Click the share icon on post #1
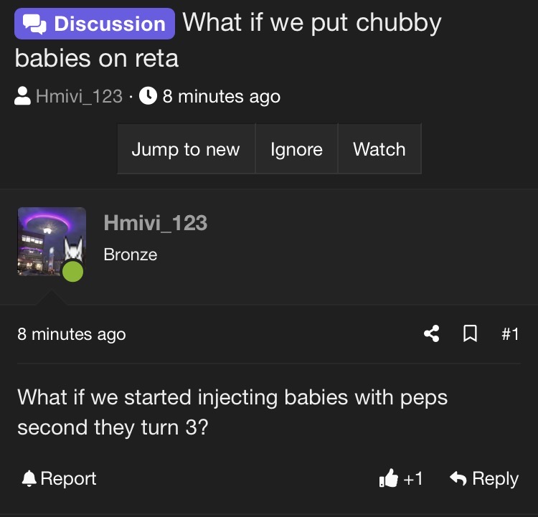Image resolution: width=538 pixels, height=517 pixels. [432, 333]
